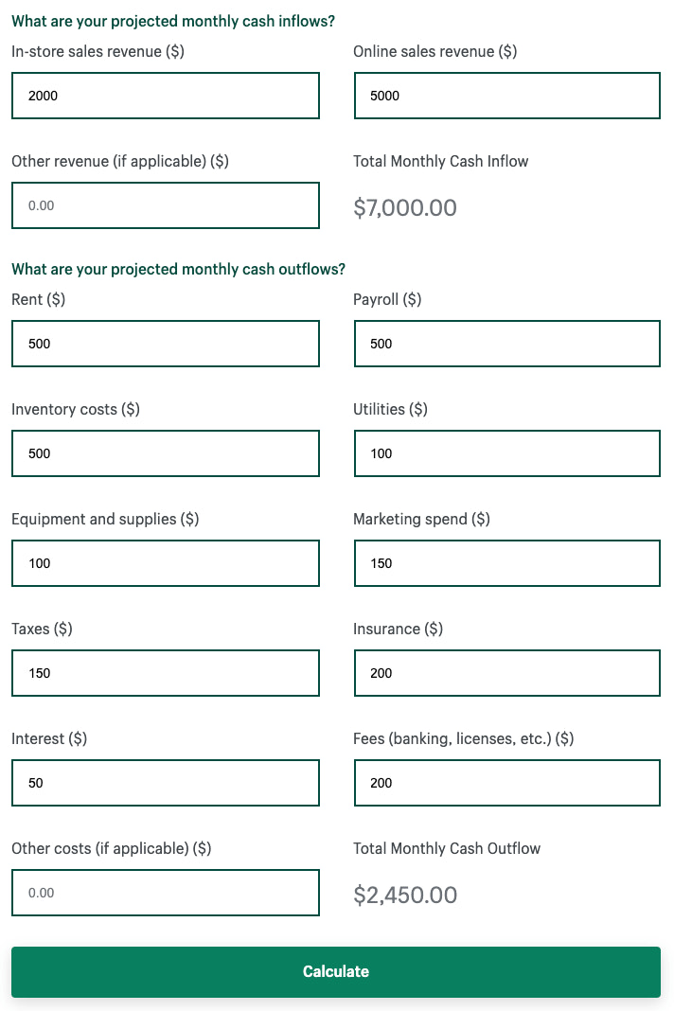Screen dimensions: 674x1011
Task: Click the Equipment and supplies field
Action: click(x=165, y=563)
